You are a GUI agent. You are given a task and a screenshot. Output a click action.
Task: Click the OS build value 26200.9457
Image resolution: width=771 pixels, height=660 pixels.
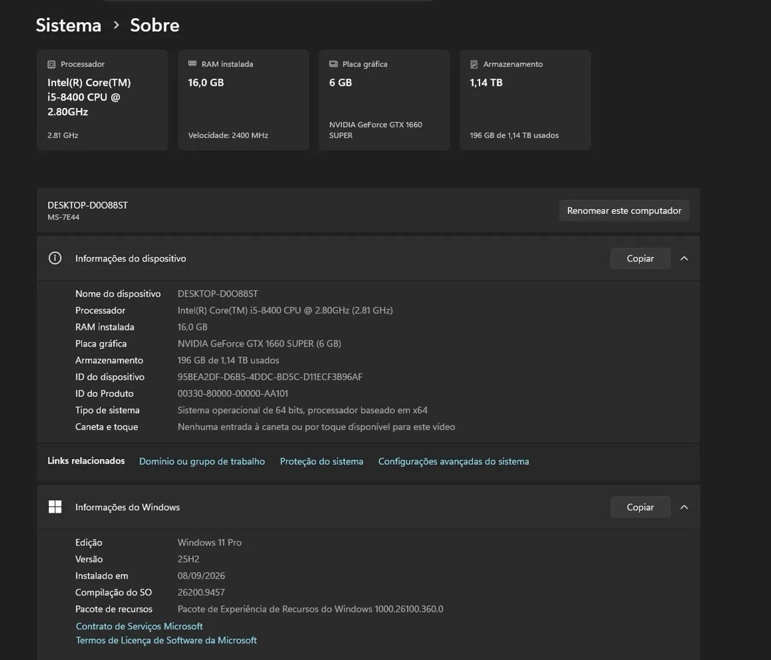(x=201, y=592)
